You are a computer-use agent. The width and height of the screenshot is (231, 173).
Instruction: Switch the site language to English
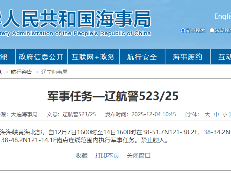[x=222, y=17]
